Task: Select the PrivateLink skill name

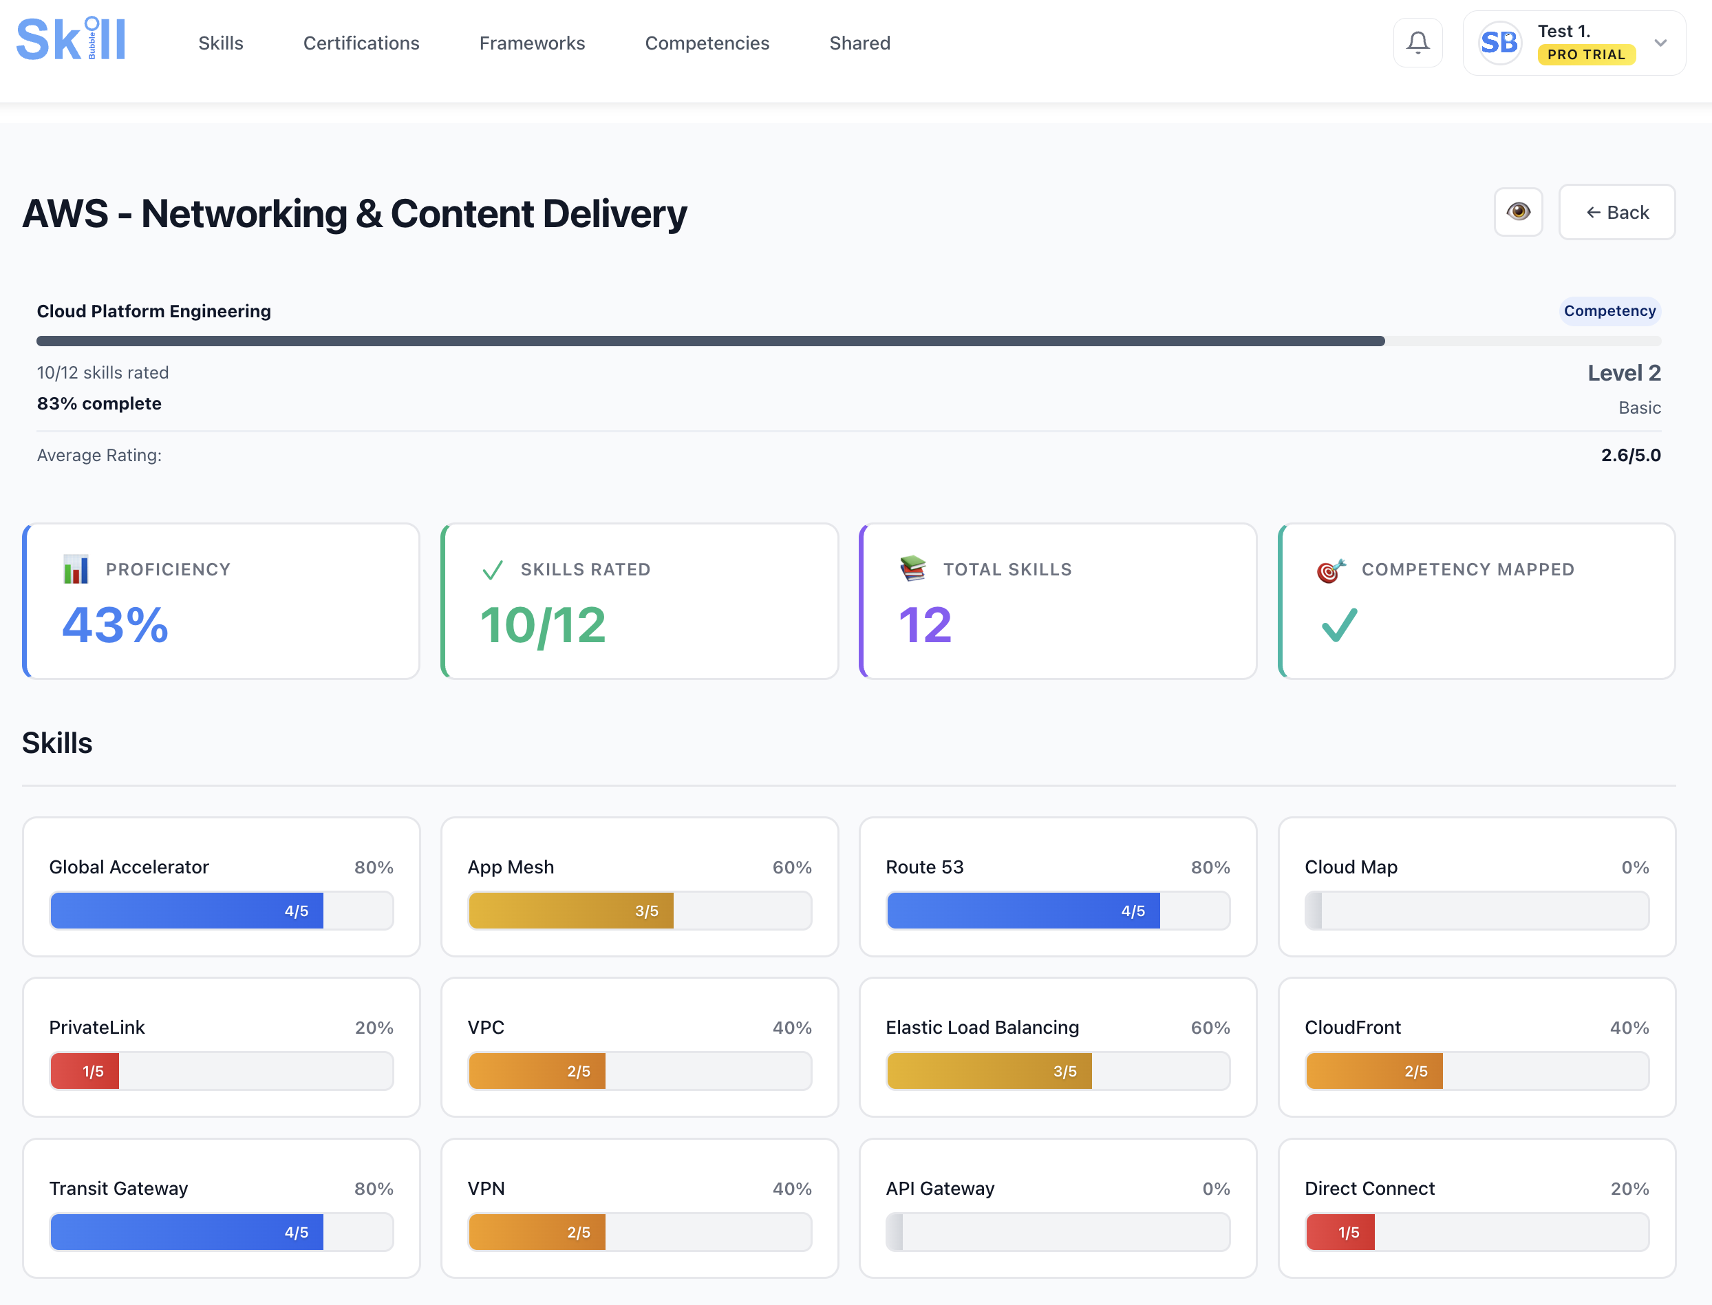Action: point(97,1028)
